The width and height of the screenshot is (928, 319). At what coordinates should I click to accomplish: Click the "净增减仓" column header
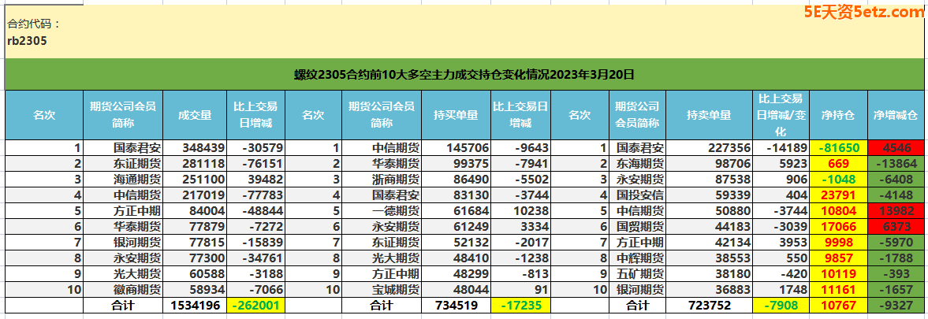[x=896, y=115]
